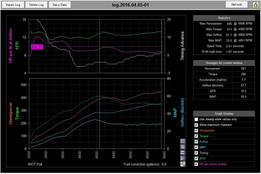Click the Refresh button
Viewport: 261px width, 174px height.
[x=237, y=5]
